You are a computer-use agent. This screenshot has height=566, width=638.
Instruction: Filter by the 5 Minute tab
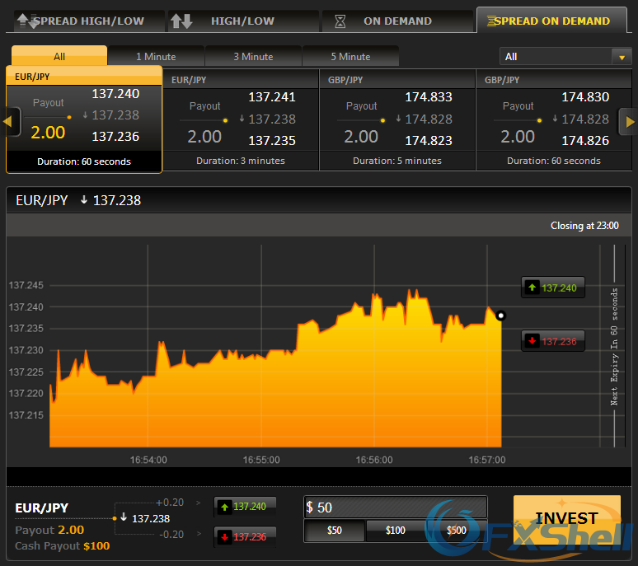coord(350,57)
